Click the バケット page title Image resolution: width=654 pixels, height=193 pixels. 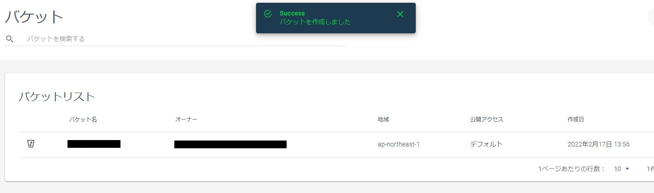click(34, 17)
